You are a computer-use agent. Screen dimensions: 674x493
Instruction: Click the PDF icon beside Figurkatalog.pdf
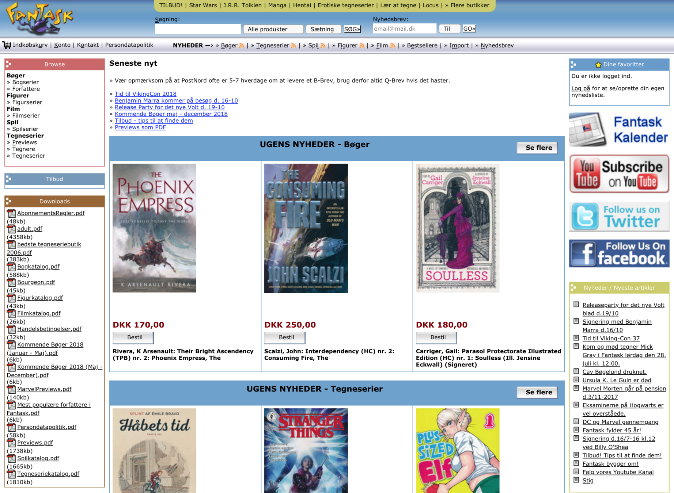pos(11,298)
